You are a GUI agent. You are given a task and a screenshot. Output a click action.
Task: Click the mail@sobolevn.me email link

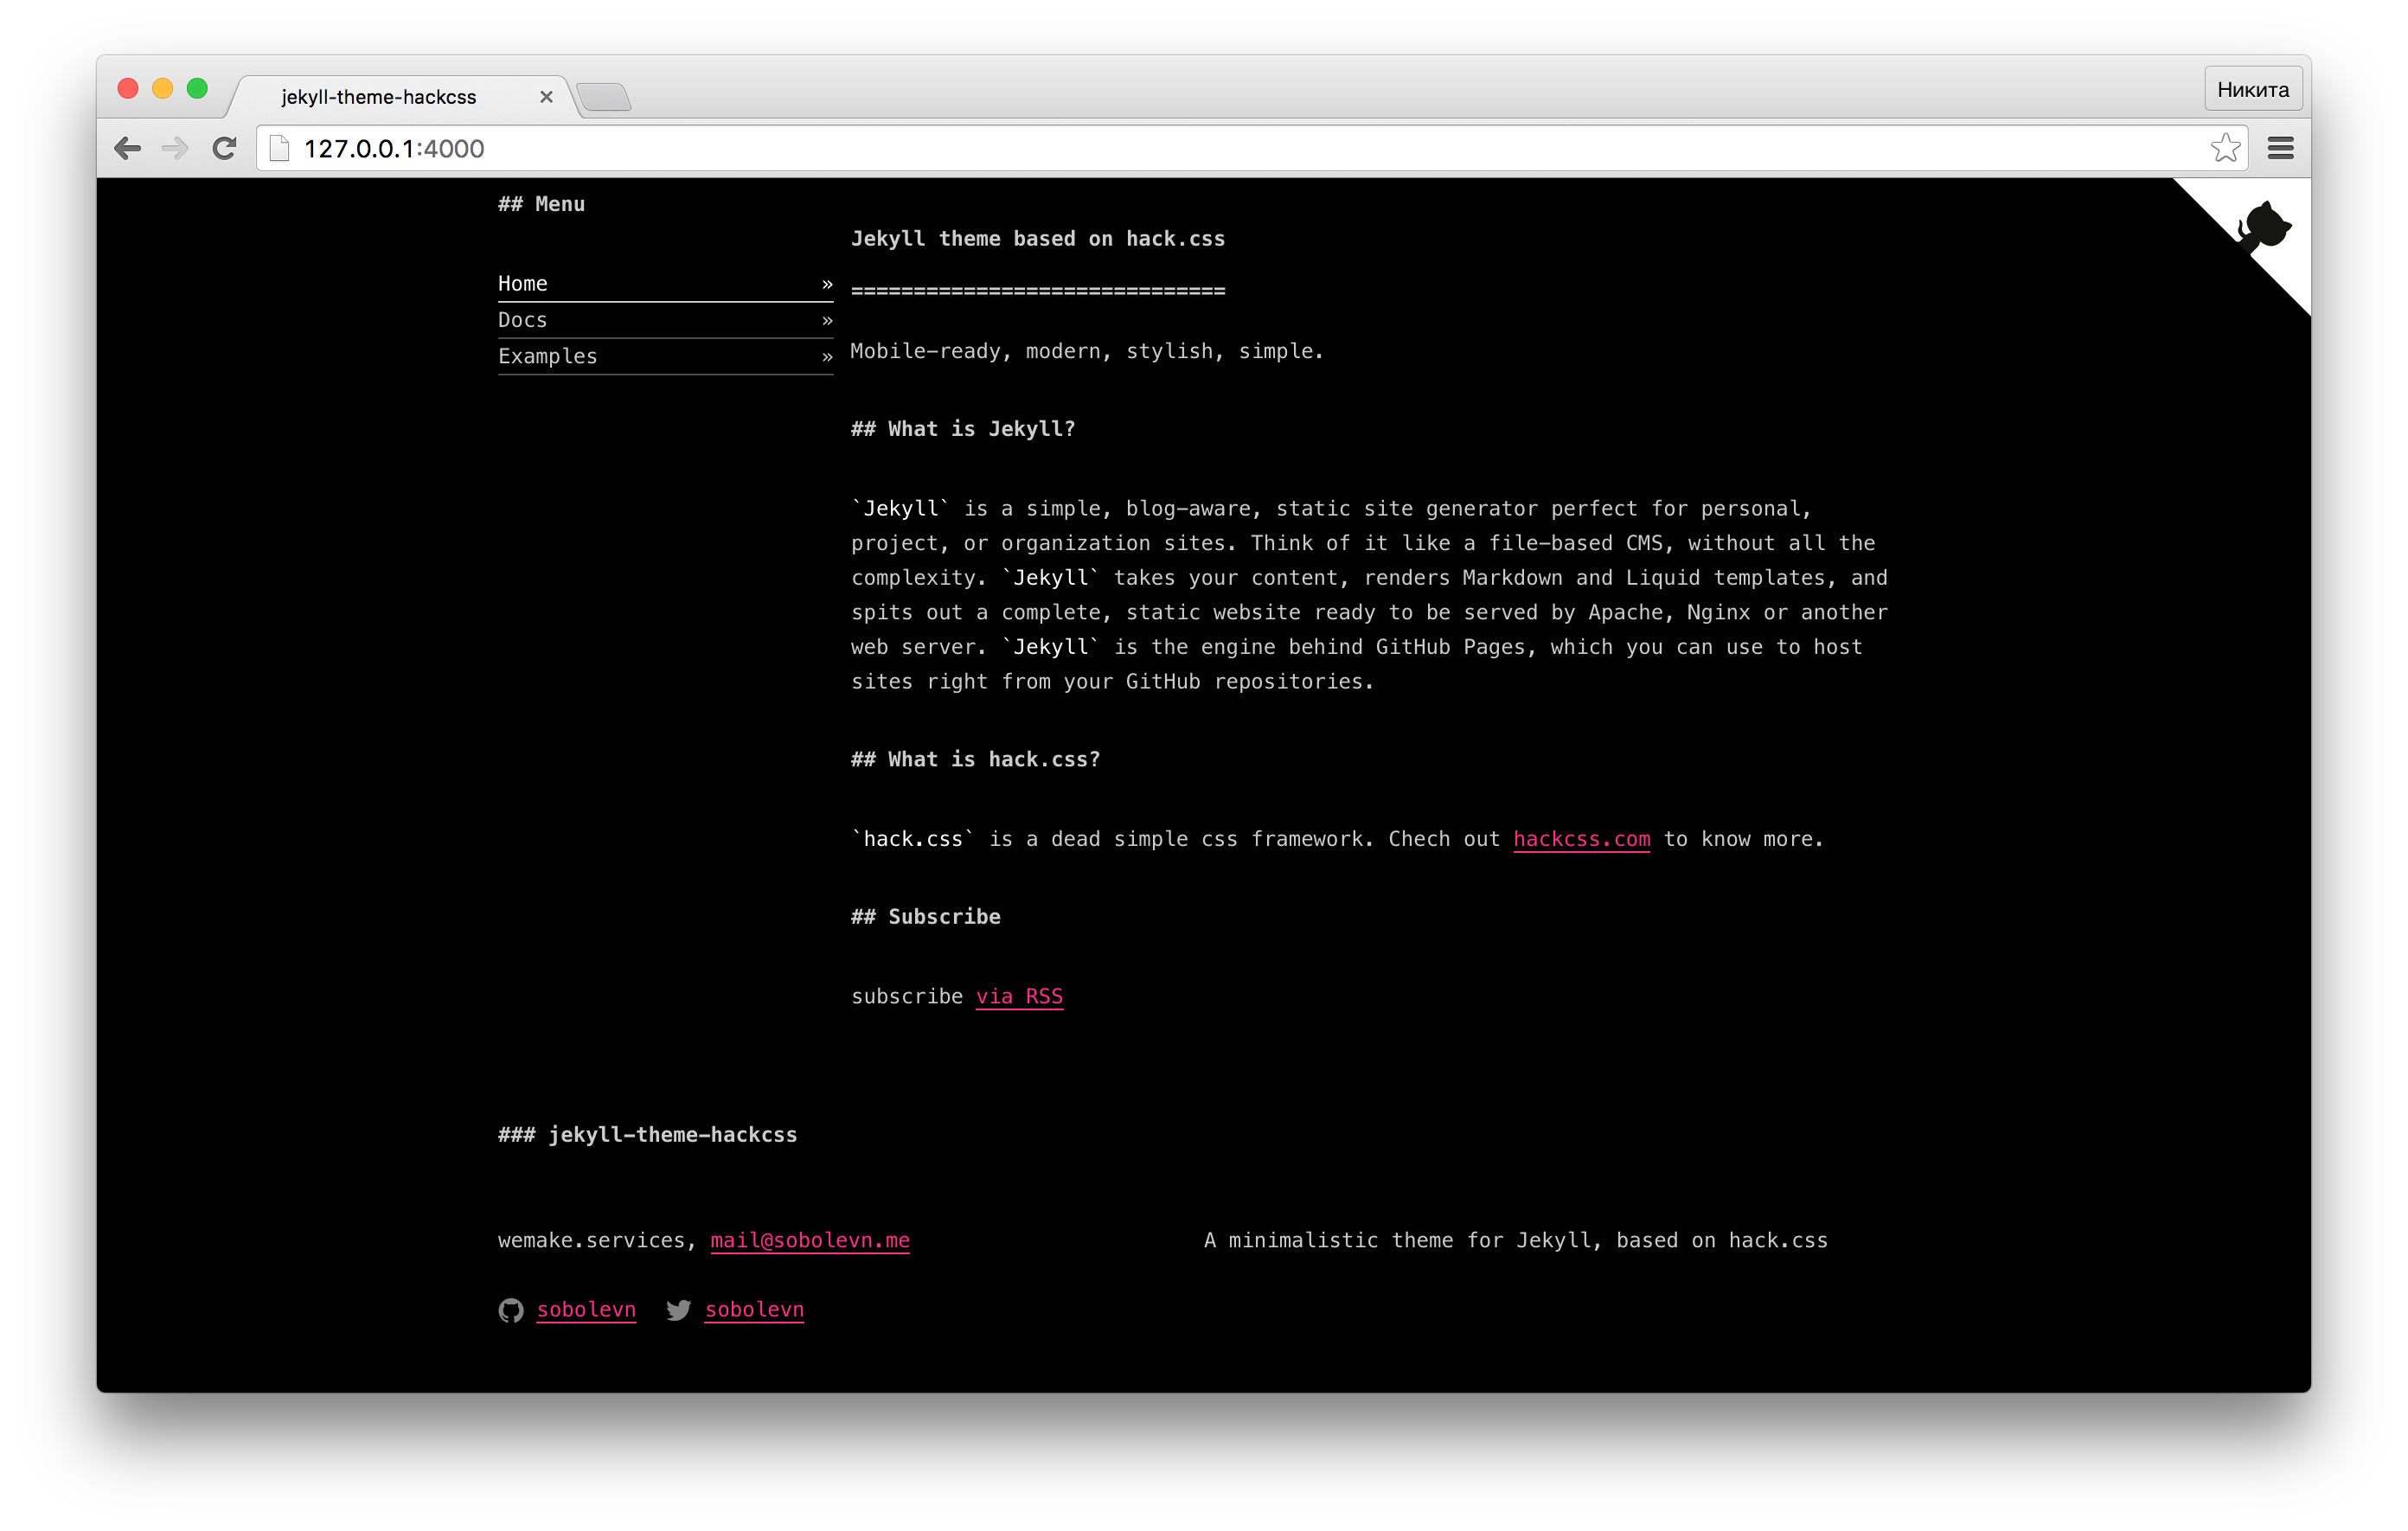810,1241
